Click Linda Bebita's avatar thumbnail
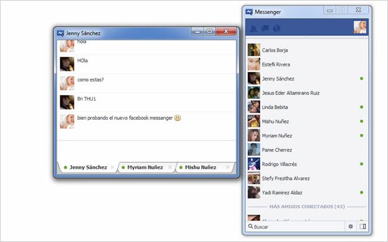This screenshot has width=388, height=242. pos(254,107)
